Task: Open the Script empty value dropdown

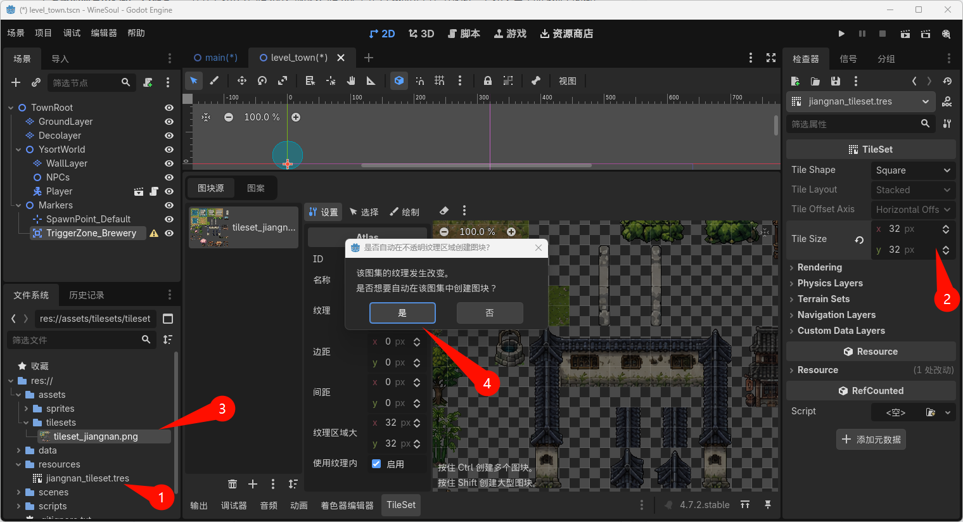Action: point(948,412)
